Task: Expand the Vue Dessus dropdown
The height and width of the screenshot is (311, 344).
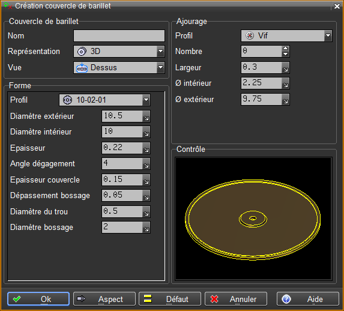Action: pyautogui.click(x=119, y=67)
